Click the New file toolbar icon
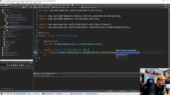 pos(2,5)
